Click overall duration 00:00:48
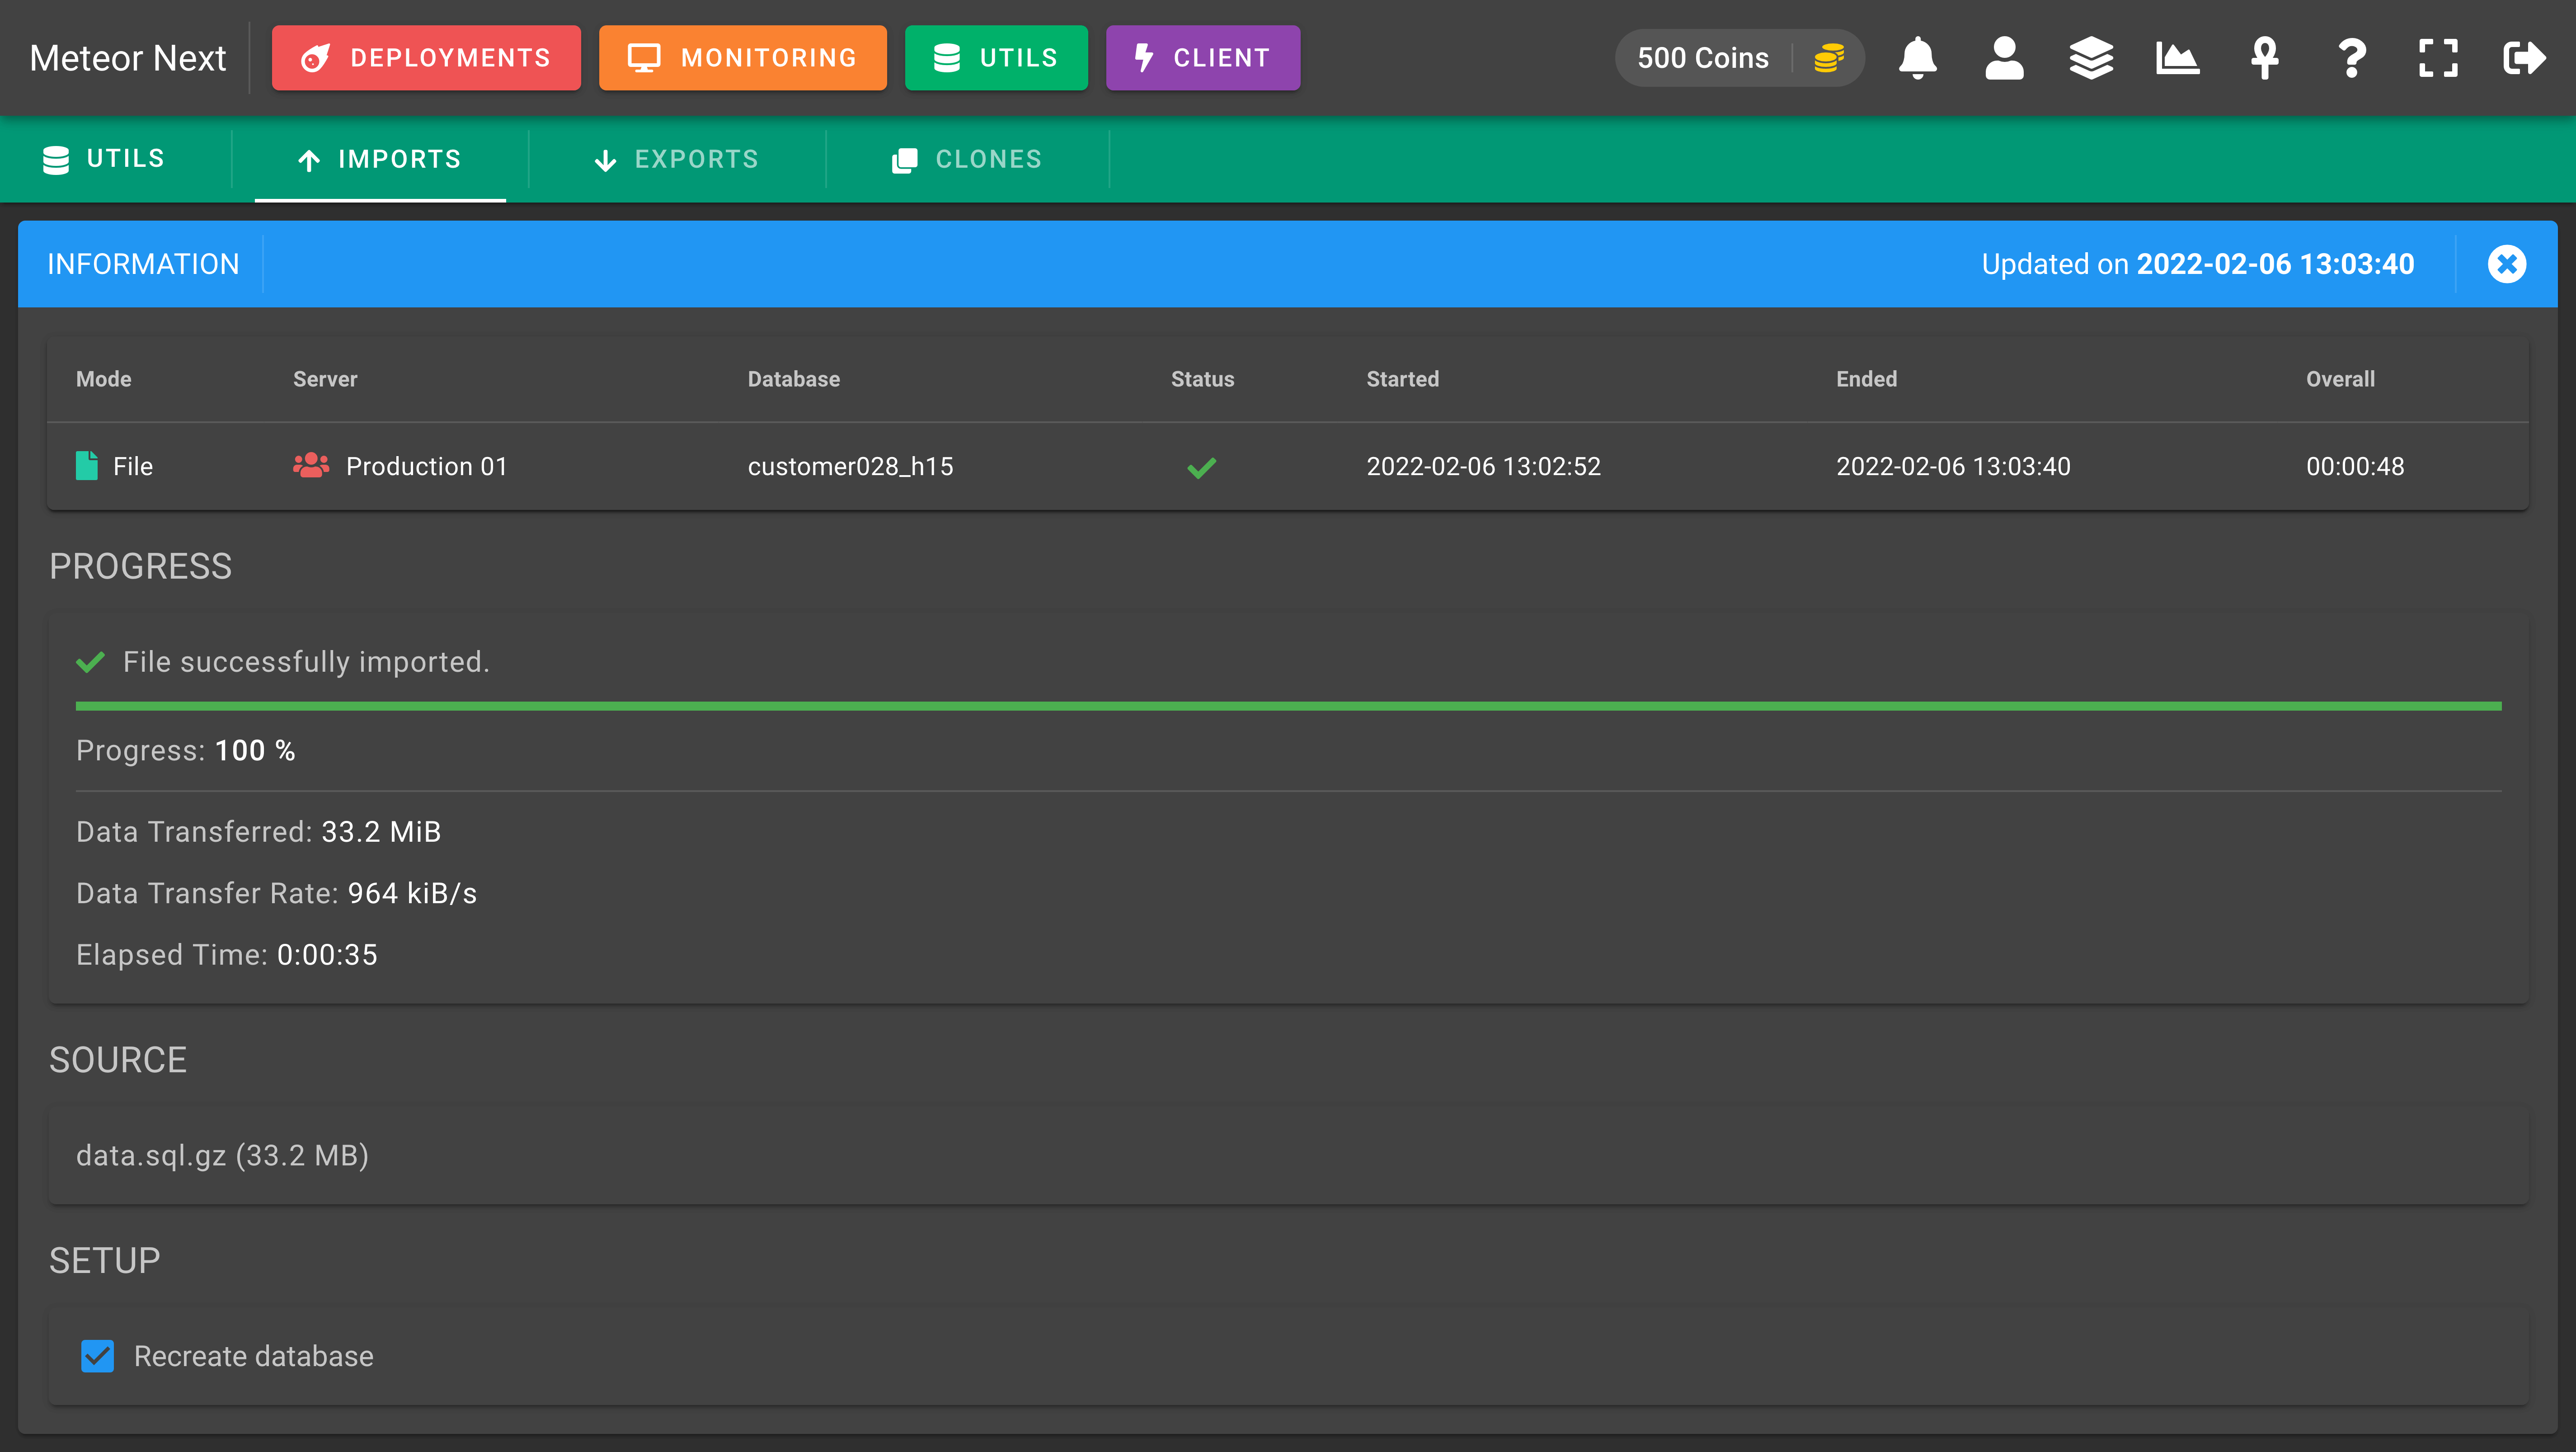2576x1452 pixels. 2355,466
